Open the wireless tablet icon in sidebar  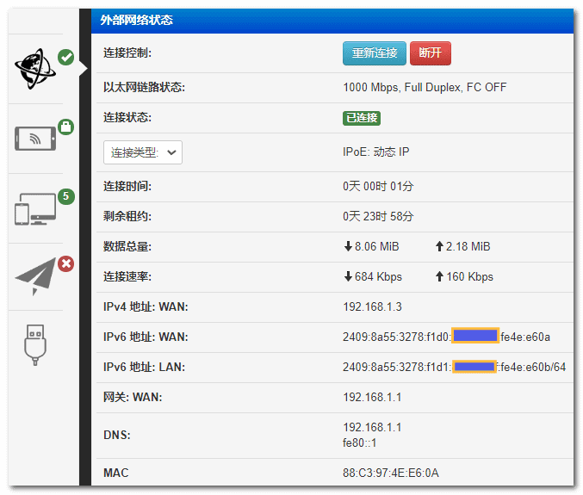click(x=34, y=138)
